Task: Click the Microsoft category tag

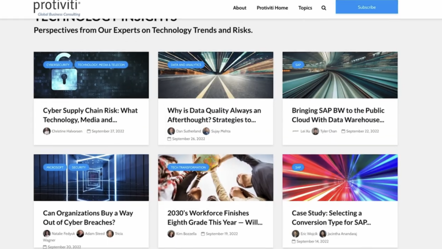Action: pyautogui.click(x=55, y=167)
